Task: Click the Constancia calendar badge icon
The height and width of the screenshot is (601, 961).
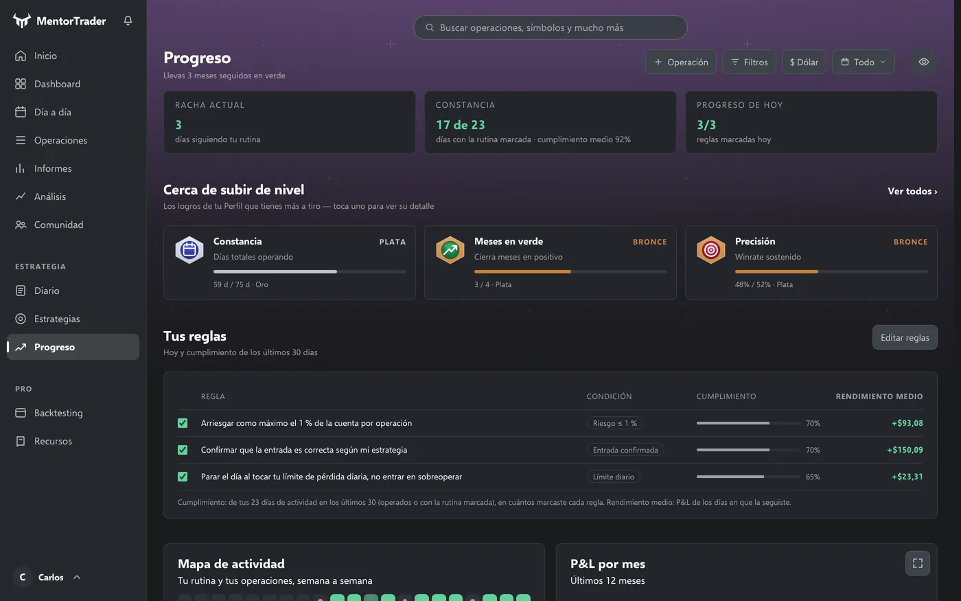Action: [x=189, y=250]
